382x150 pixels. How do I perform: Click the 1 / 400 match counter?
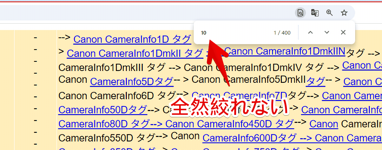(x=282, y=33)
